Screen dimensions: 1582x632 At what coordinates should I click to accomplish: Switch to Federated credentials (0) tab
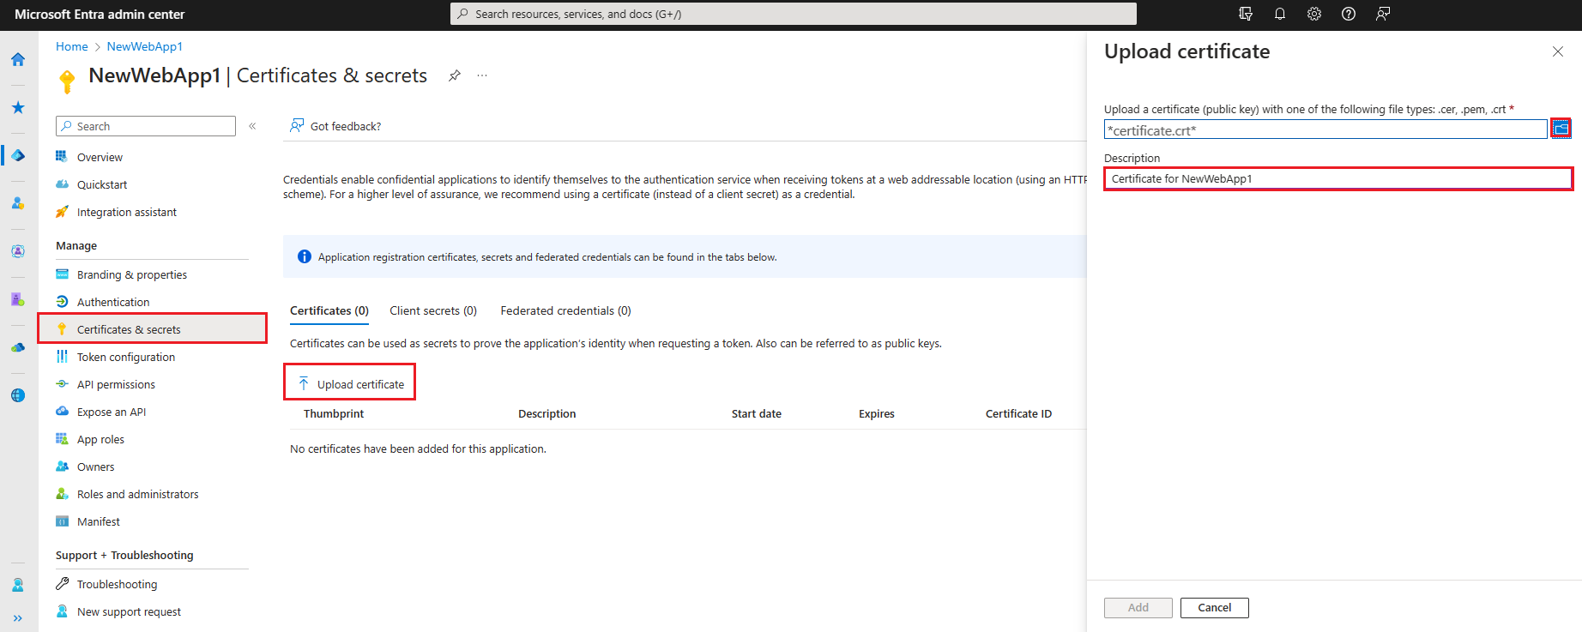565,310
